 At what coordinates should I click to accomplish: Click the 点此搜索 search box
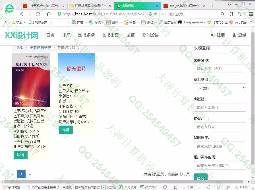[194, 14]
